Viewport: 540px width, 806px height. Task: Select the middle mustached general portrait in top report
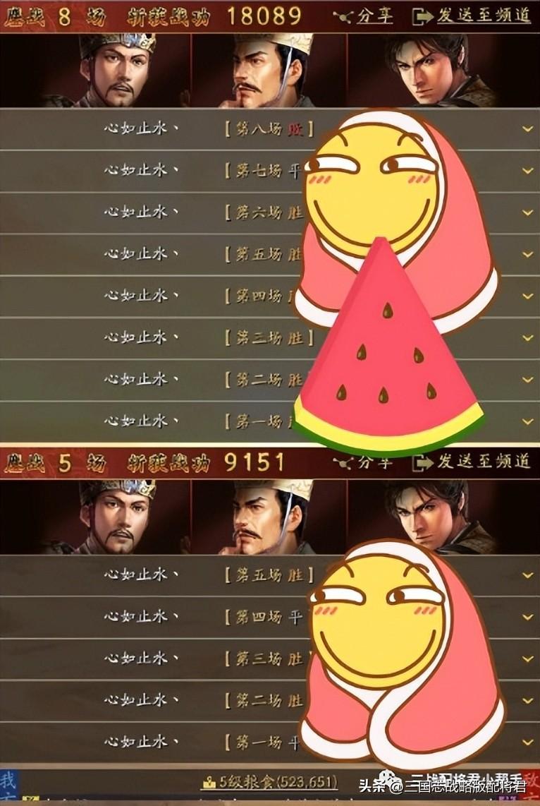[269, 71]
